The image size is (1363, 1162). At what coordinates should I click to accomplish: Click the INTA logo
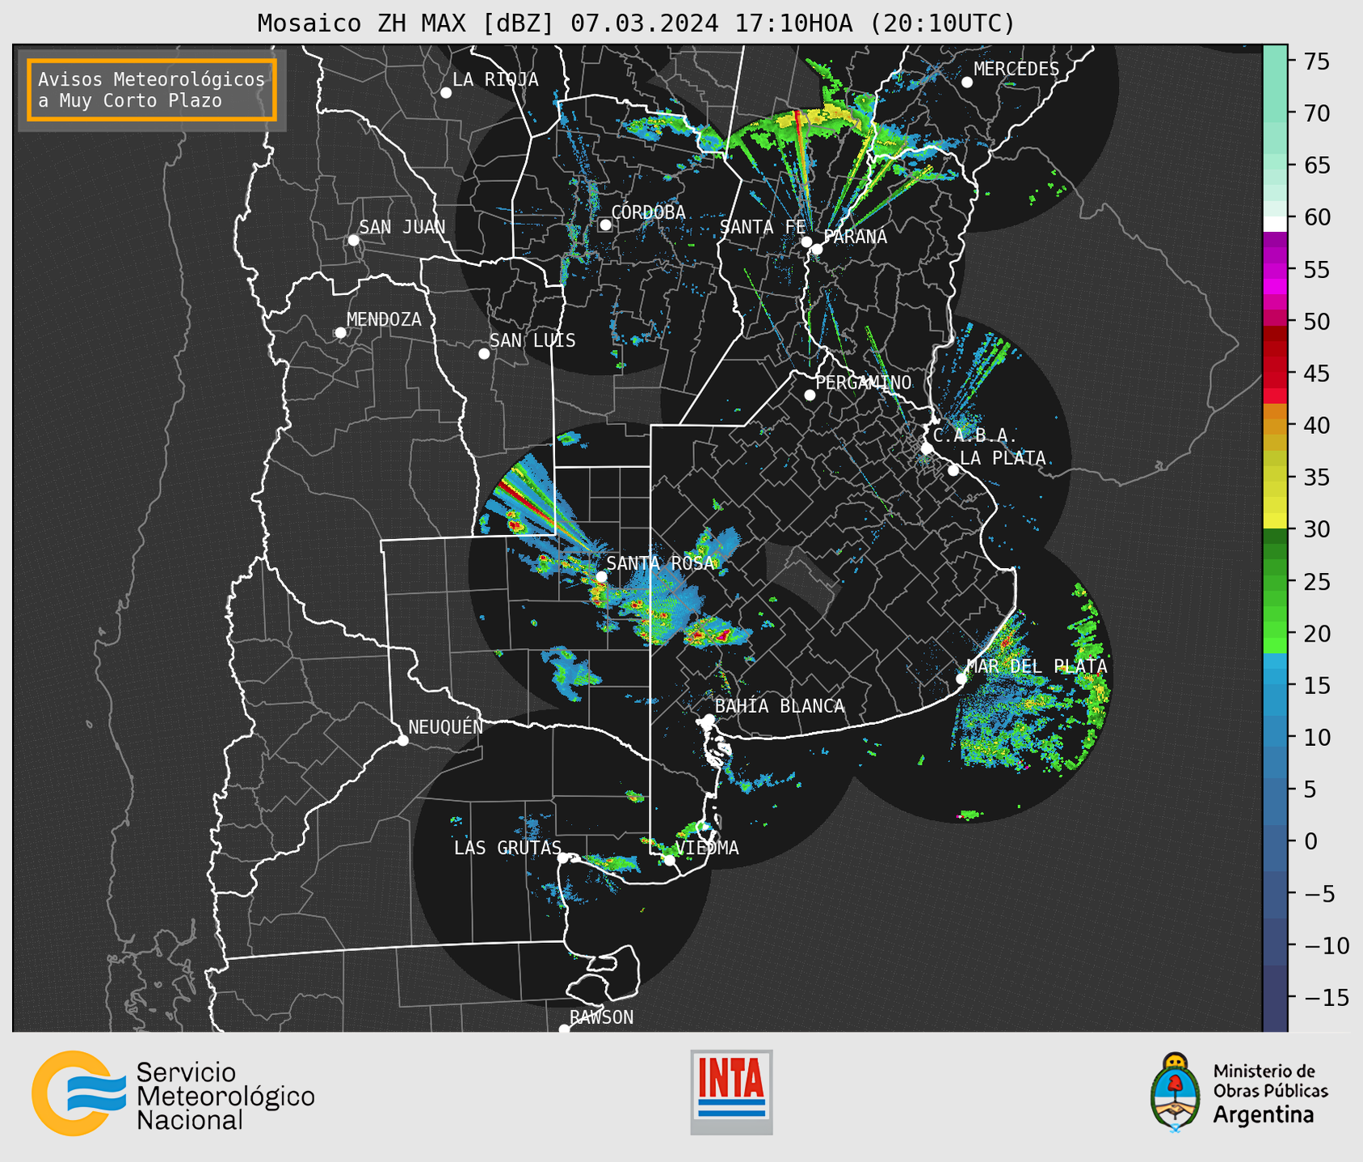pos(731,1092)
